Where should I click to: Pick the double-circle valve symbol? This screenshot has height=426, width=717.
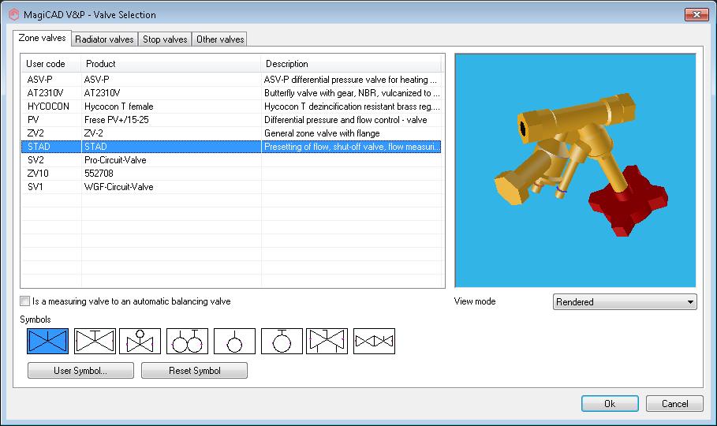[187, 341]
